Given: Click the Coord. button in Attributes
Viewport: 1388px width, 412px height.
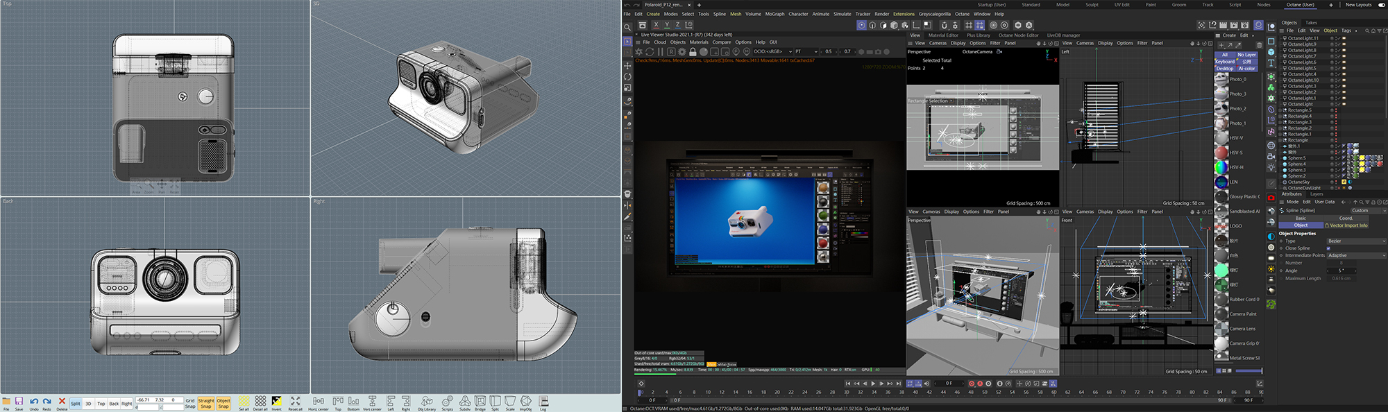Looking at the screenshot, I should coord(1346,218).
